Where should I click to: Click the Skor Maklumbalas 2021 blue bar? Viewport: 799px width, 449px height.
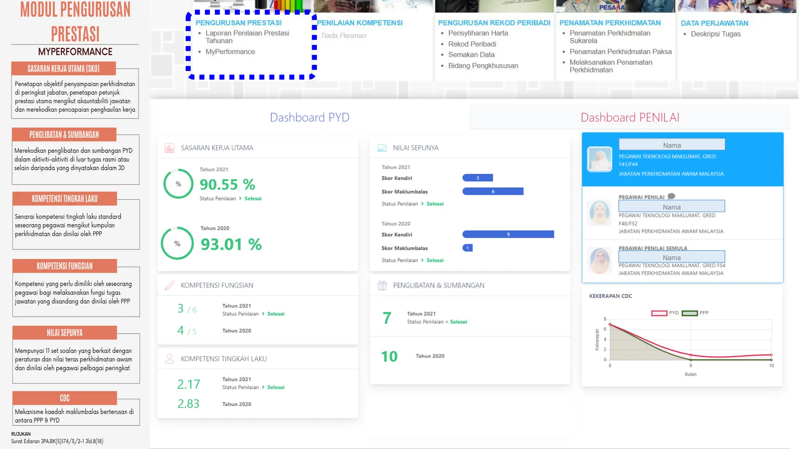click(x=493, y=191)
